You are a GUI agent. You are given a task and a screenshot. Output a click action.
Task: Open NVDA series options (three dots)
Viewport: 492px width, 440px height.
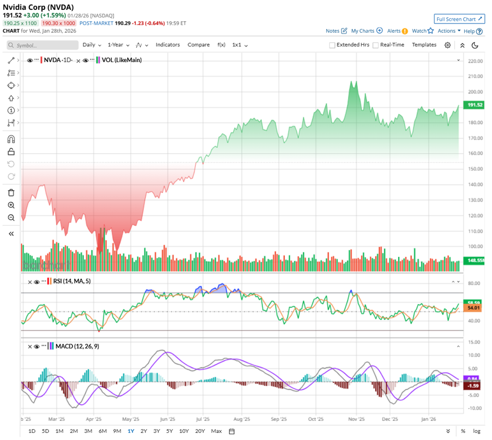[x=37, y=59]
